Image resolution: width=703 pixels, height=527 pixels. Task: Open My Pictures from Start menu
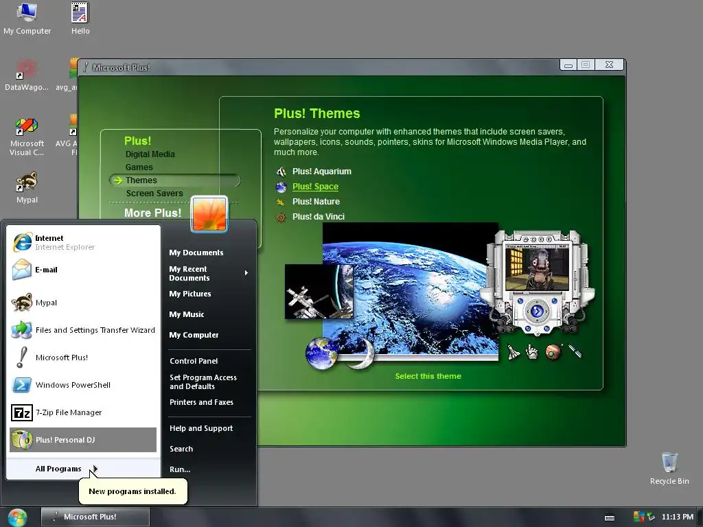click(x=190, y=294)
